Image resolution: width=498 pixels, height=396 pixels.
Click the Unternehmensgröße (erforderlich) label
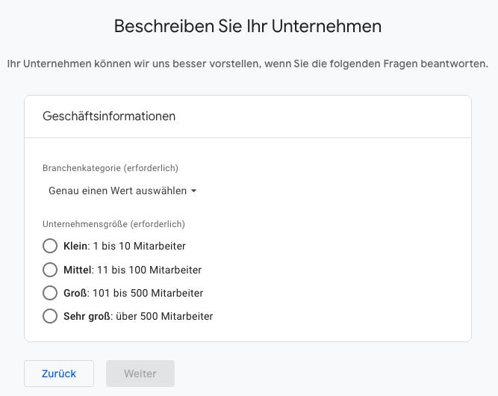click(x=113, y=224)
